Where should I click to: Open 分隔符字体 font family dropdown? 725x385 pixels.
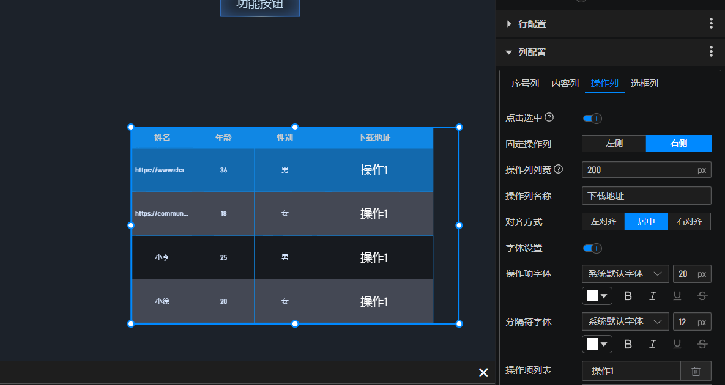625,321
